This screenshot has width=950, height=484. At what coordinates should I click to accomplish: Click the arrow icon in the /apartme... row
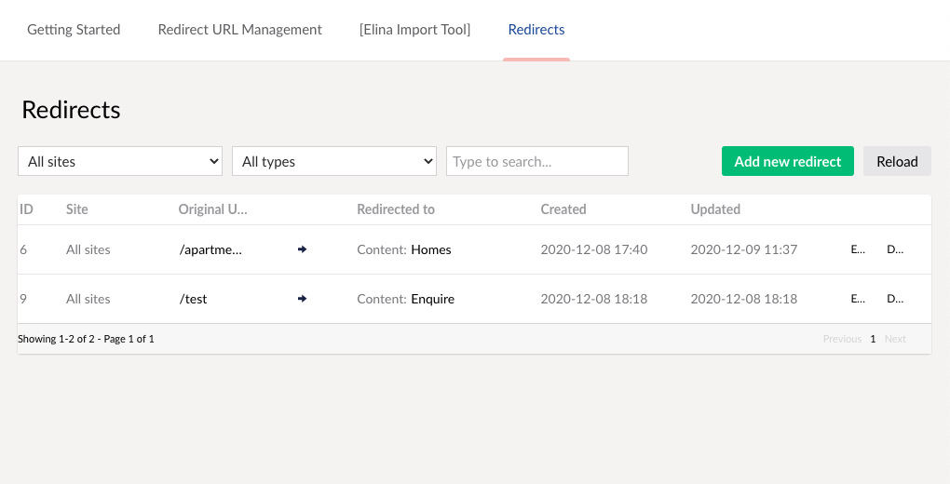(302, 249)
